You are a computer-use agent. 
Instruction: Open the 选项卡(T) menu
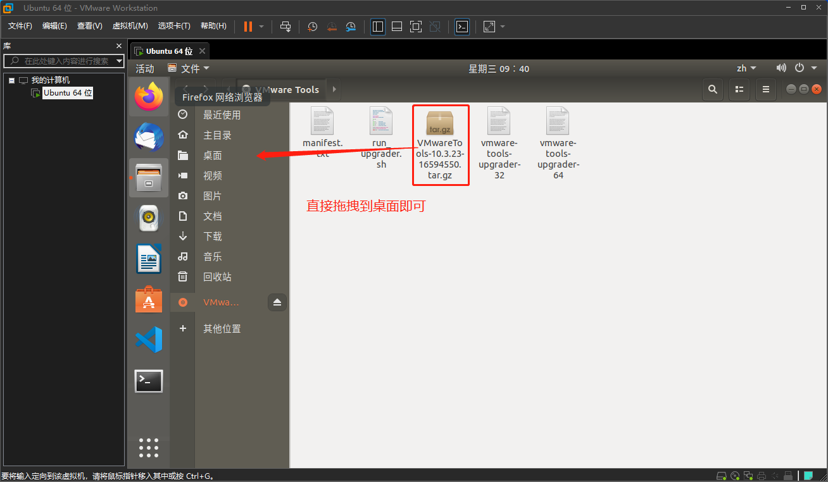click(x=174, y=26)
